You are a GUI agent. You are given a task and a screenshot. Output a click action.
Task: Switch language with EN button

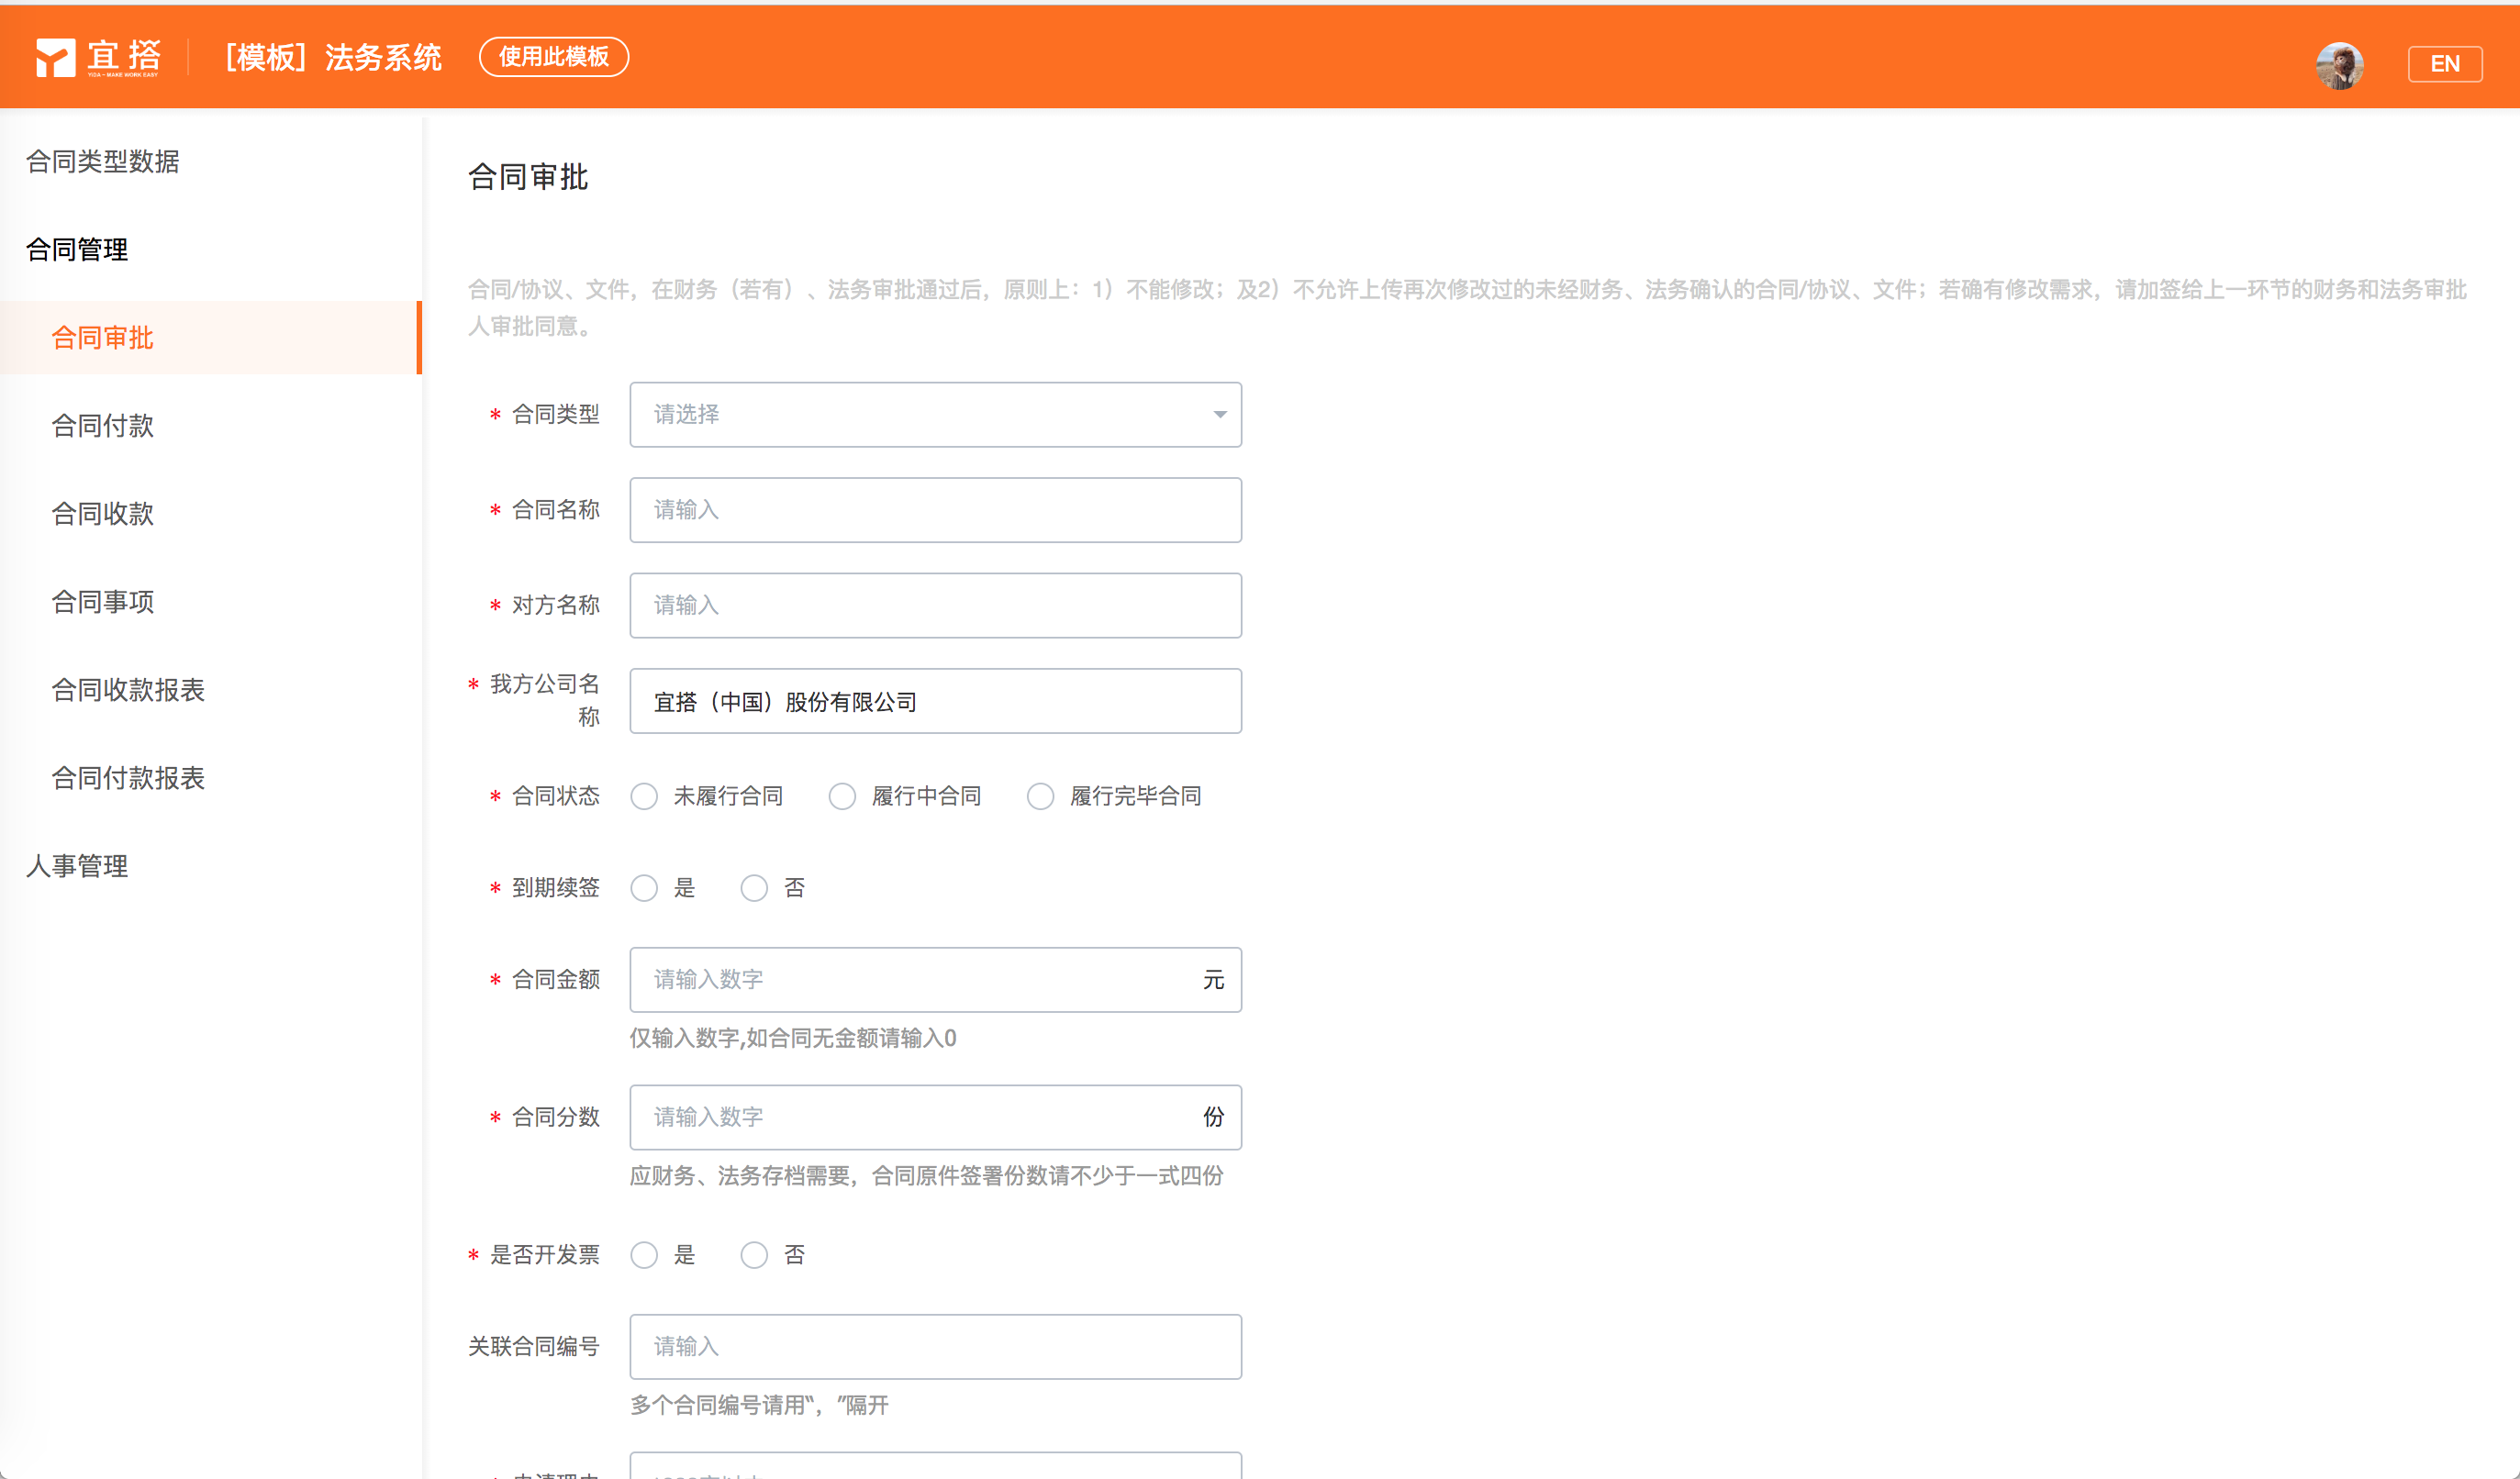[2444, 64]
